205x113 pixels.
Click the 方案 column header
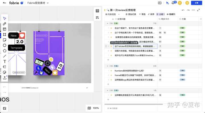pos(184,19)
